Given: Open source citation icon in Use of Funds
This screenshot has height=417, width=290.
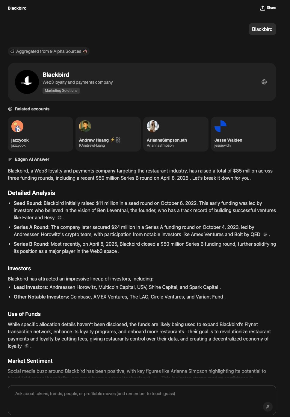Looking at the screenshot, I should (27, 346).
